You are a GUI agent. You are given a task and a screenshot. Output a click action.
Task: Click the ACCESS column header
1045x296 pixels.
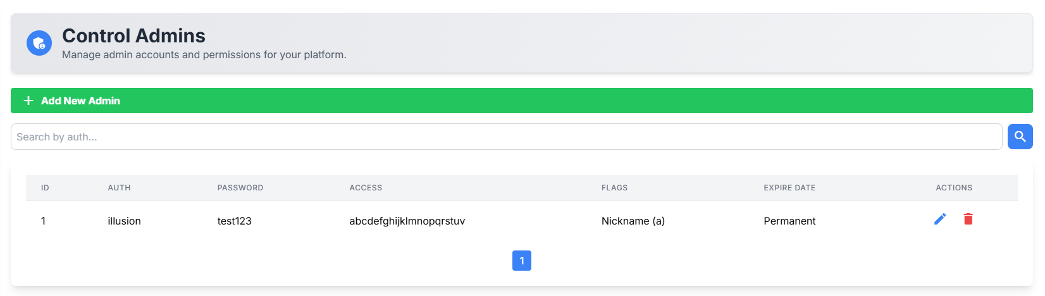coord(366,188)
